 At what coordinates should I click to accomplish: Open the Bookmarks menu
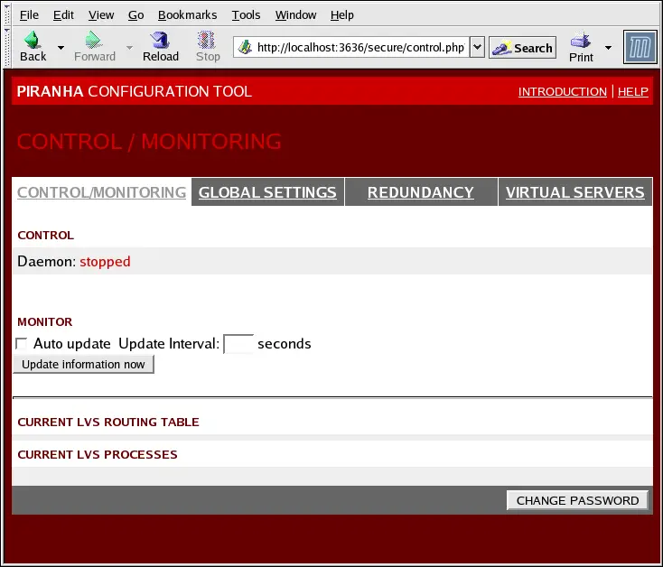coord(188,15)
